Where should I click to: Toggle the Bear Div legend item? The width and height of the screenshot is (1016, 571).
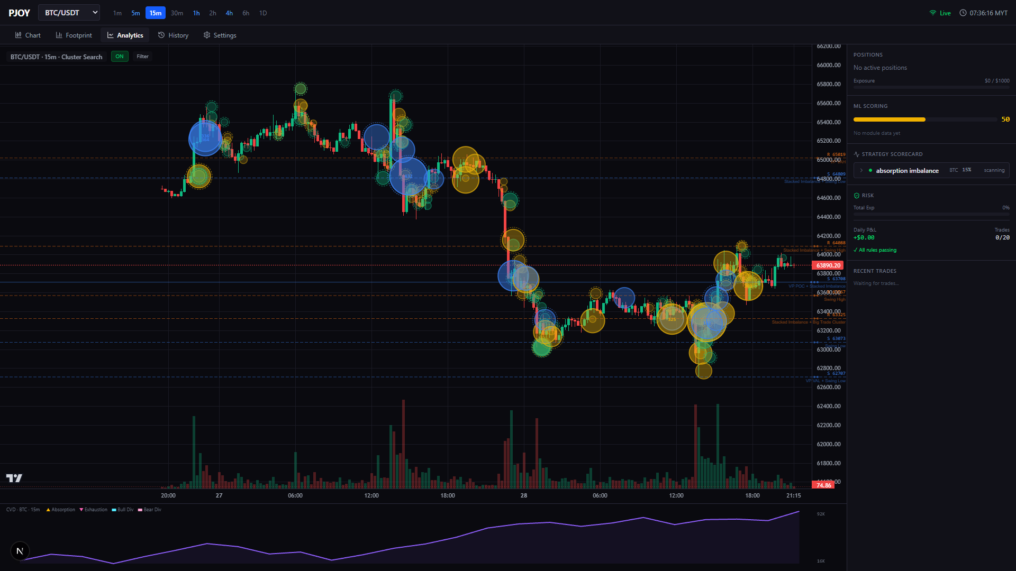point(150,510)
